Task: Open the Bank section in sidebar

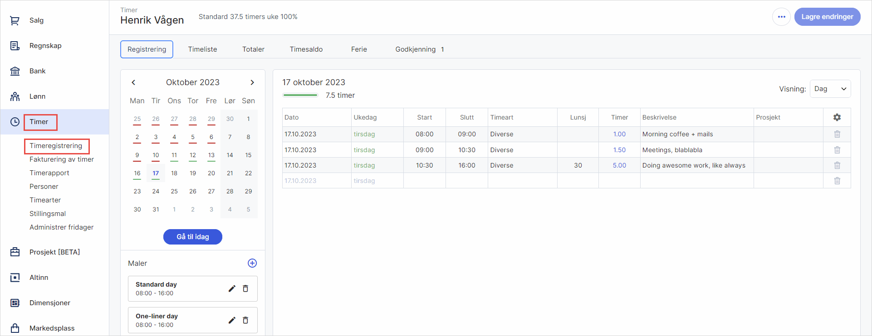Action: (x=38, y=71)
